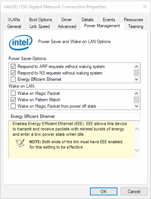151x199 pixels.
Task: Click Power Saver Options scroll up arrow
Action: [x=137, y=67]
